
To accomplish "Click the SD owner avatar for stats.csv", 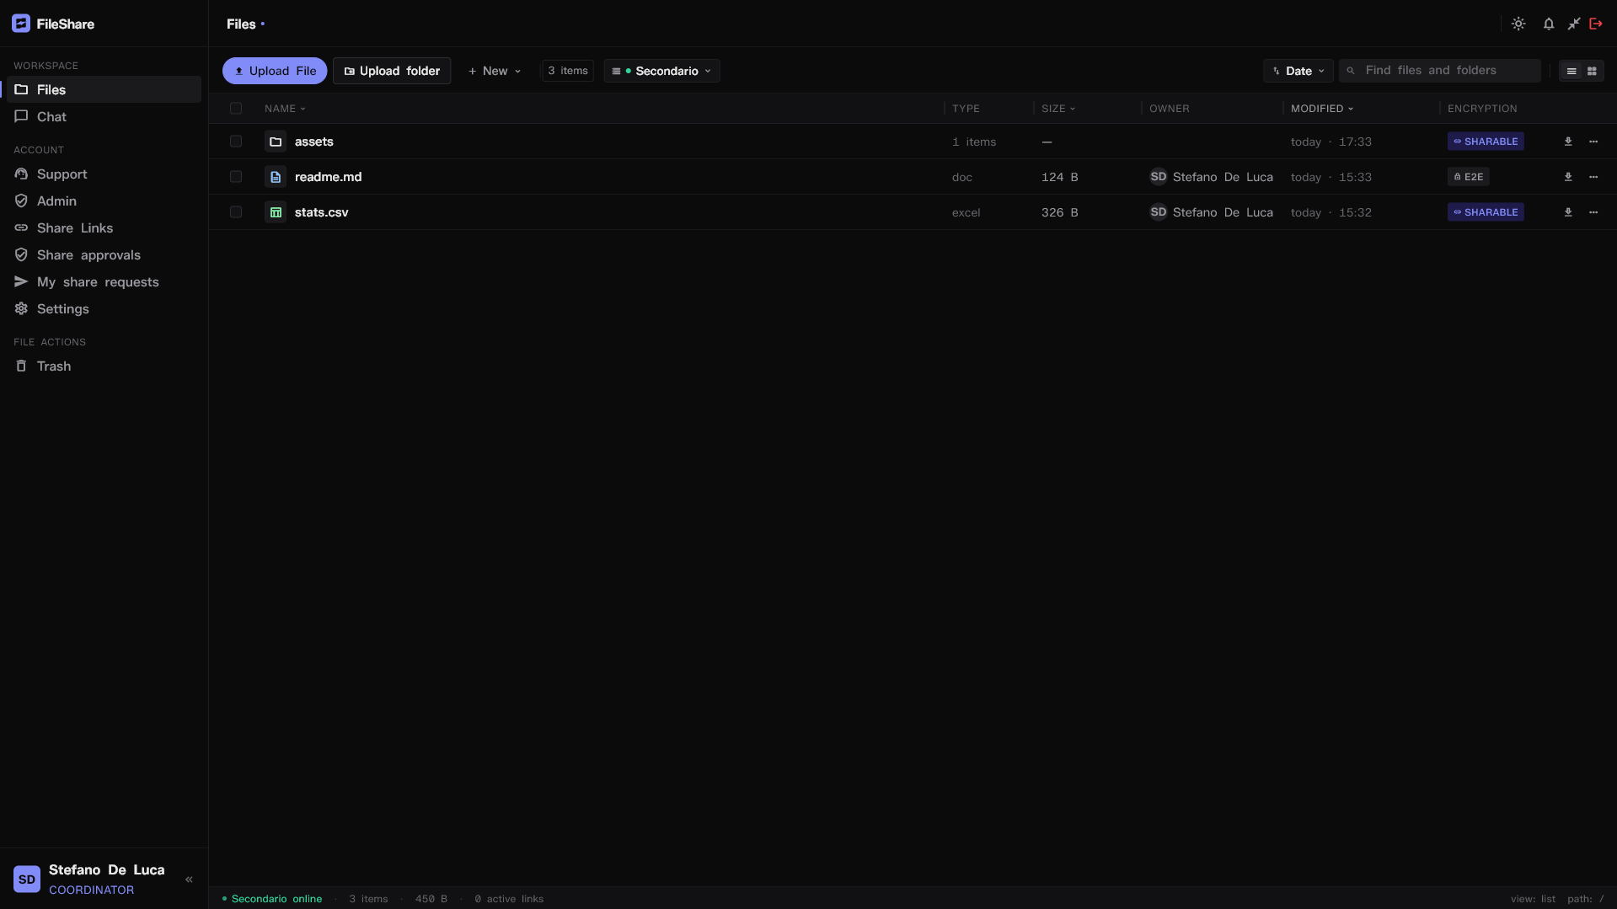I will coord(1159,212).
